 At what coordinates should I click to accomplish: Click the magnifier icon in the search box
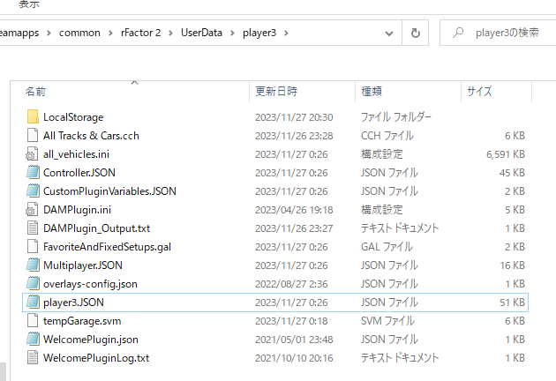pos(458,33)
